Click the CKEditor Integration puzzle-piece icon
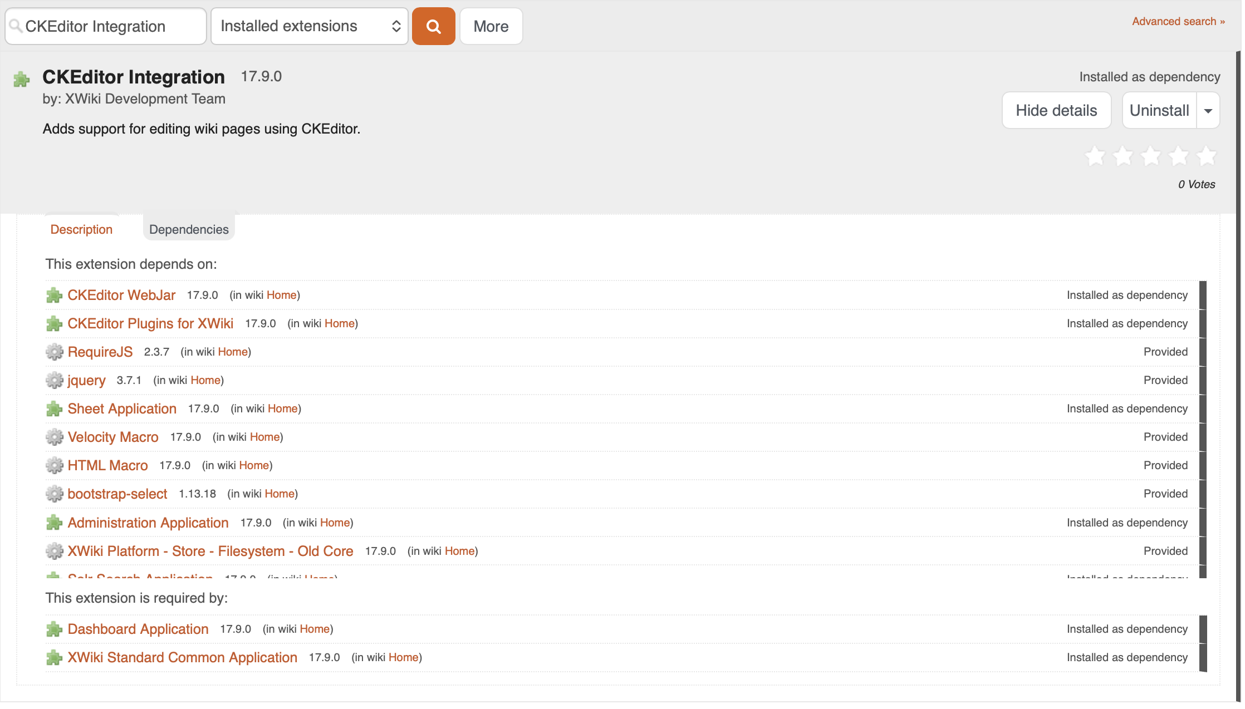This screenshot has width=1245, height=709. 22,80
